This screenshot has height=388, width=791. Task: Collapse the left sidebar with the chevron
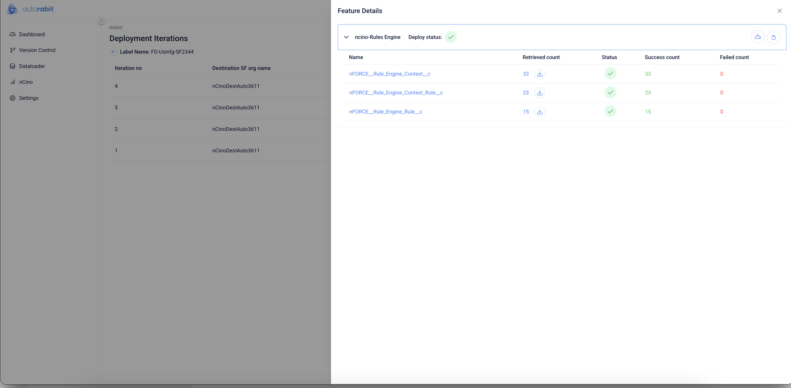[x=101, y=21]
